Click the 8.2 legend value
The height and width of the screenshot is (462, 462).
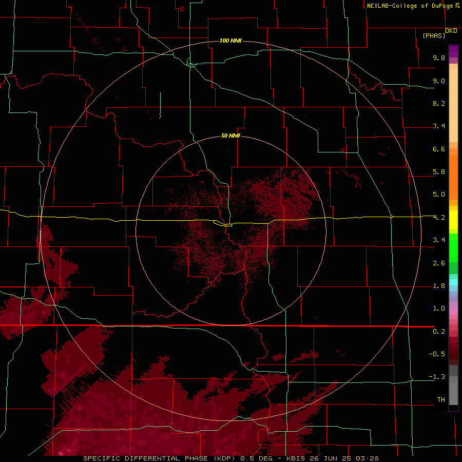click(439, 103)
